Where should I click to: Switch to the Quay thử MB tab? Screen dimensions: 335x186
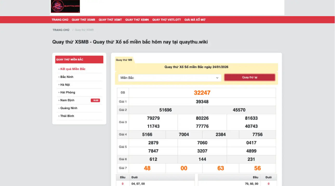click(124, 60)
